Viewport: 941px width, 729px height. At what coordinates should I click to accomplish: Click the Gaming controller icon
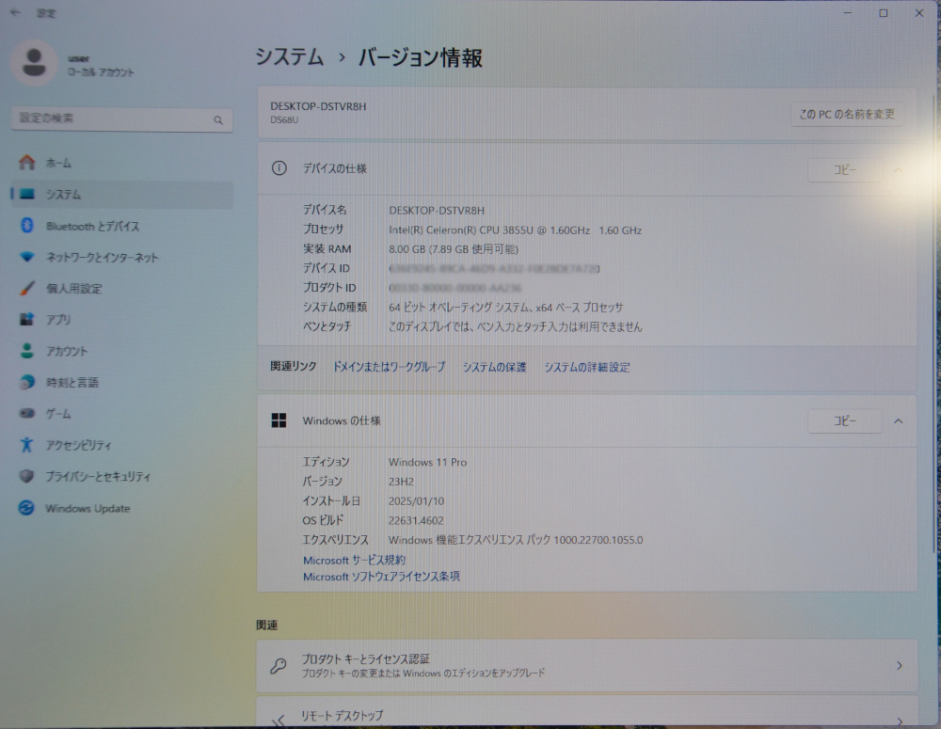coord(27,413)
